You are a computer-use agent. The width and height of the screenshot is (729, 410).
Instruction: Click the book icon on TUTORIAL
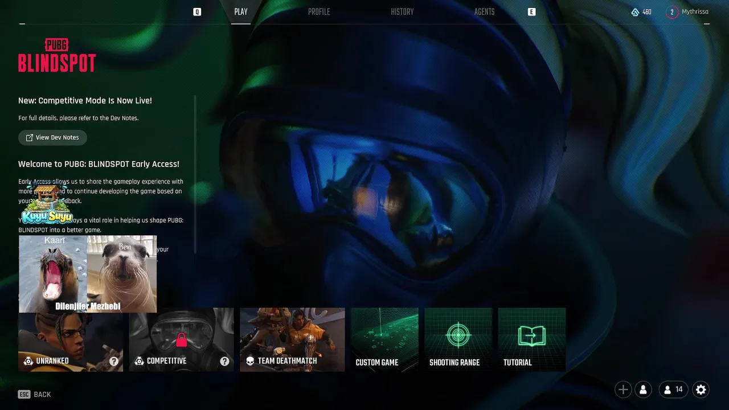(x=532, y=336)
